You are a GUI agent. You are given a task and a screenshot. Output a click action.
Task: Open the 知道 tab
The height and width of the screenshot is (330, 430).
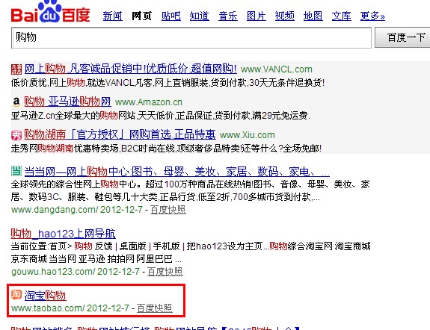pos(200,16)
